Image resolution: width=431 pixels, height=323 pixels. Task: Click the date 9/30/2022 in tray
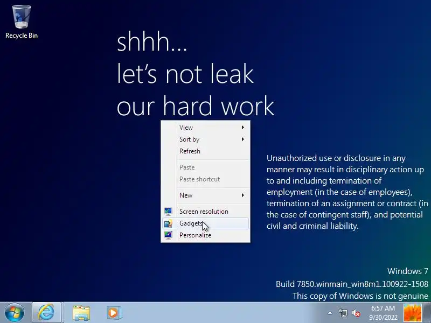pos(383,318)
